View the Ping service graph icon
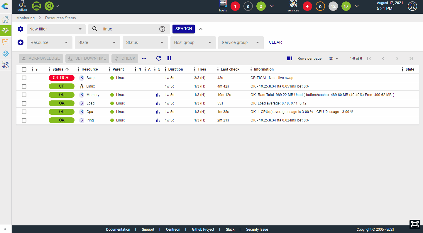Screen dimensions: 423x233 click(158, 120)
